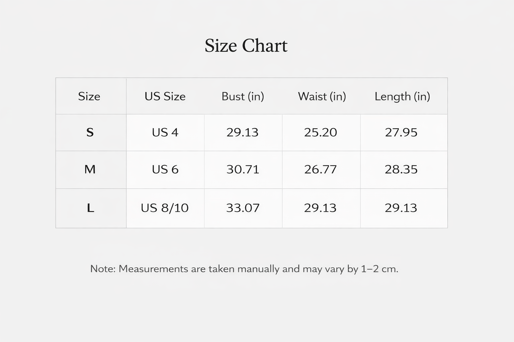
Task: Click the Size Chart title
Action: (246, 45)
